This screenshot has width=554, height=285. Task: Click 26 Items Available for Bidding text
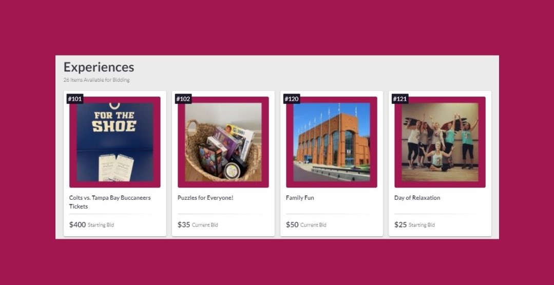coord(97,80)
